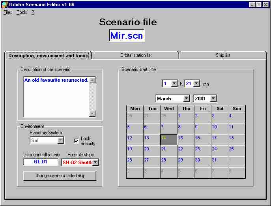
Task: Select March 18 in the calendar
Action: (x=237, y=139)
